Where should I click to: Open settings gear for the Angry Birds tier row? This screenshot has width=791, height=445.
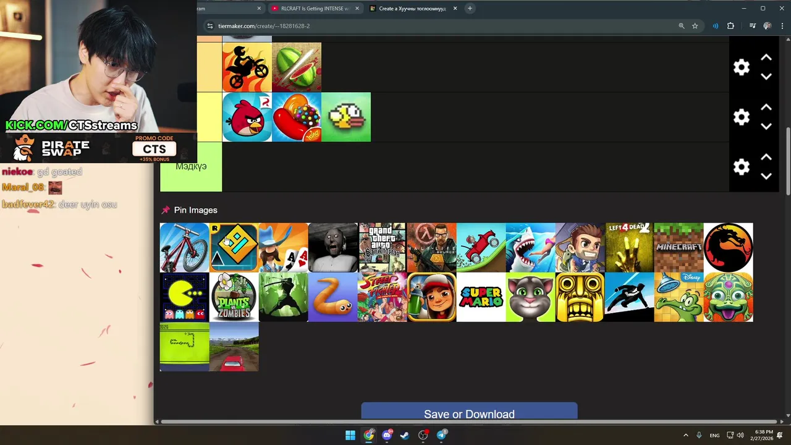coord(741,117)
